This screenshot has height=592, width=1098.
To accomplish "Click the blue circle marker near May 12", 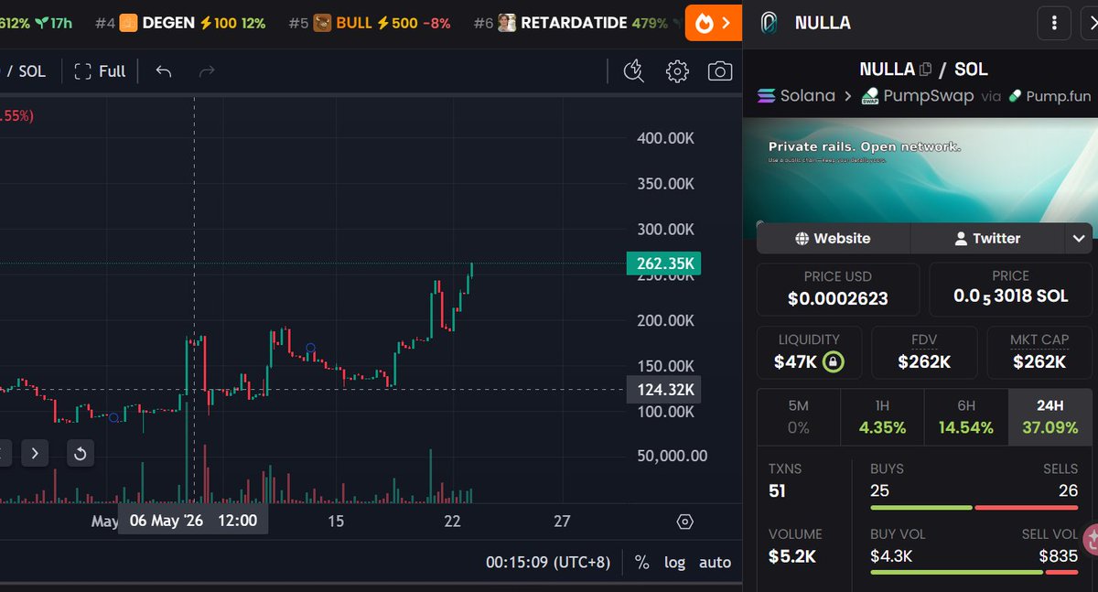I will coord(310,349).
